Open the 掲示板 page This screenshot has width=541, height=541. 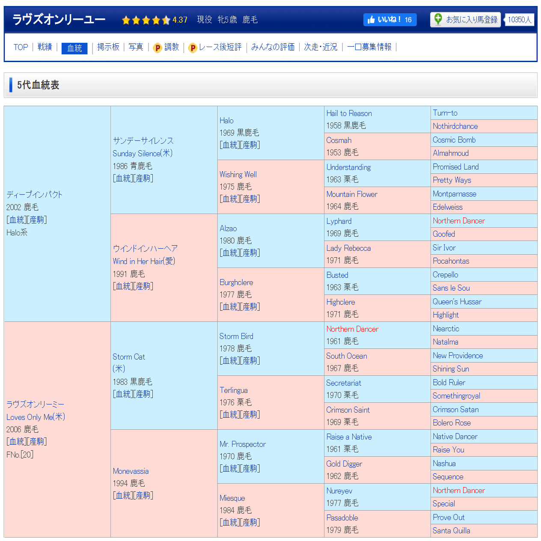108,47
